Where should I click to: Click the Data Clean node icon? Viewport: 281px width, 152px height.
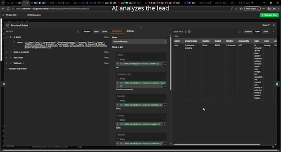(11, 58)
